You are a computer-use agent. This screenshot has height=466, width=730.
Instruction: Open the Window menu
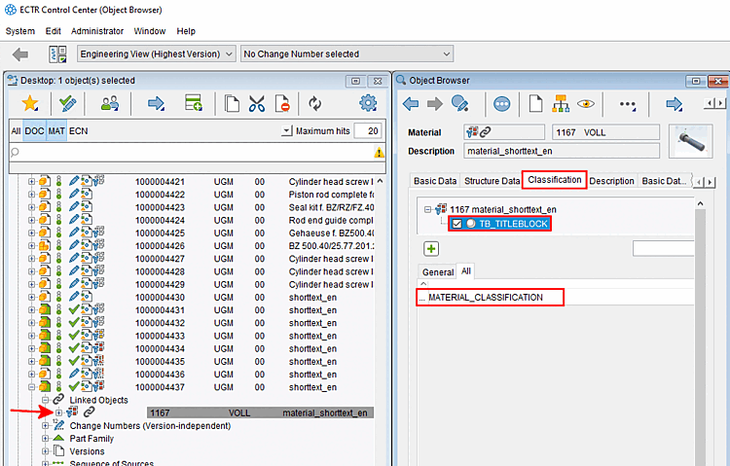click(x=150, y=31)
